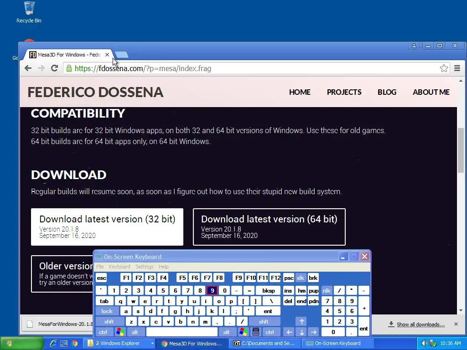Screen dimensions: 467x350
Task: Click left Windows logo key
Action: coord(120,332)
